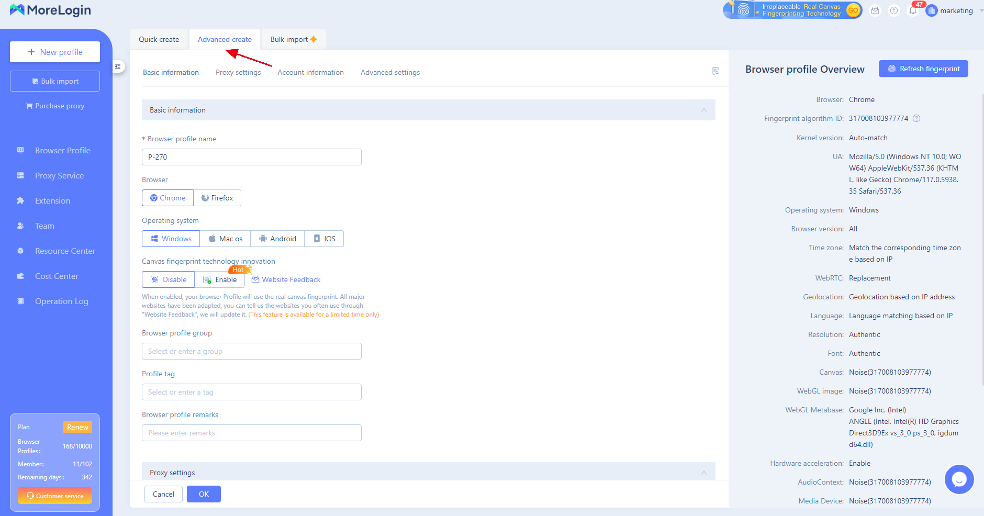Open the Website Feedback link
Screen dimensions: 984x516
[291, 279]
